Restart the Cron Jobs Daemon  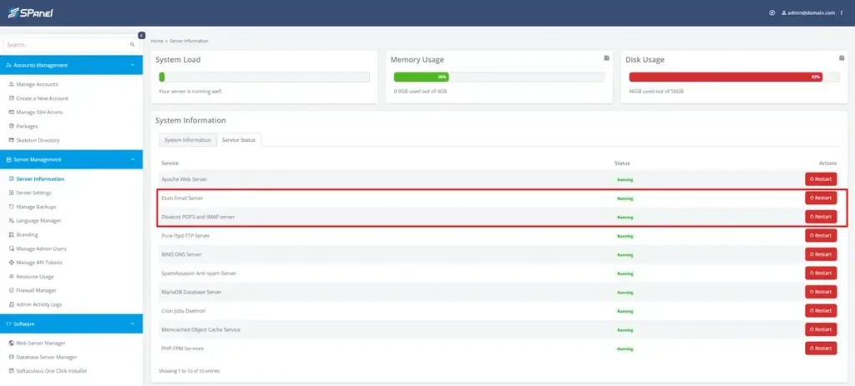[821, 310]
